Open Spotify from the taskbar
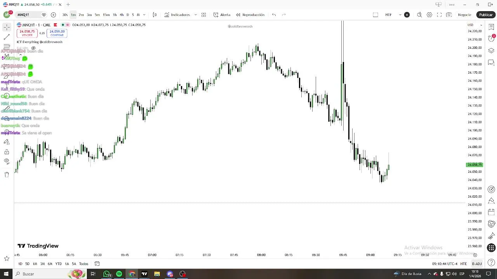The height and width of the screenshot is (279, 497). [x=119, y=274]
